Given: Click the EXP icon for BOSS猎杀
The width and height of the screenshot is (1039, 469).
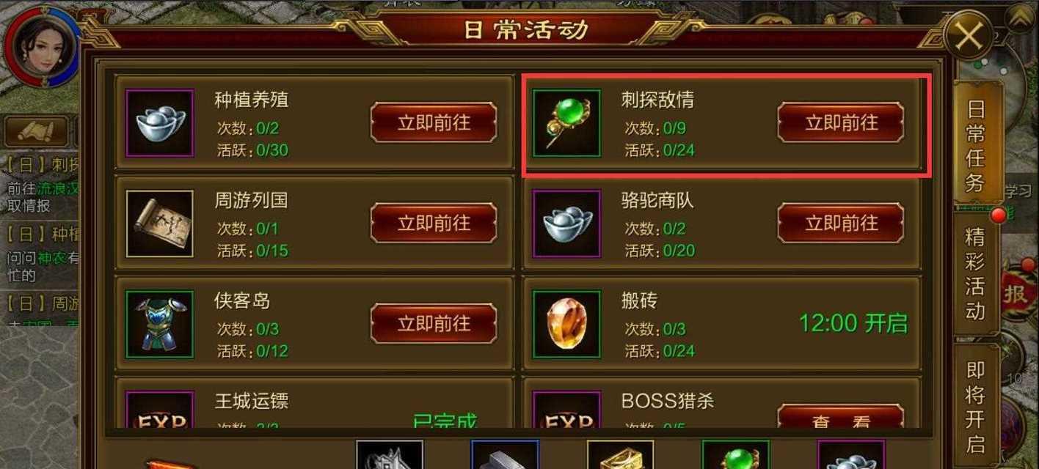Looking at the screenshot, I should [566, 410].
